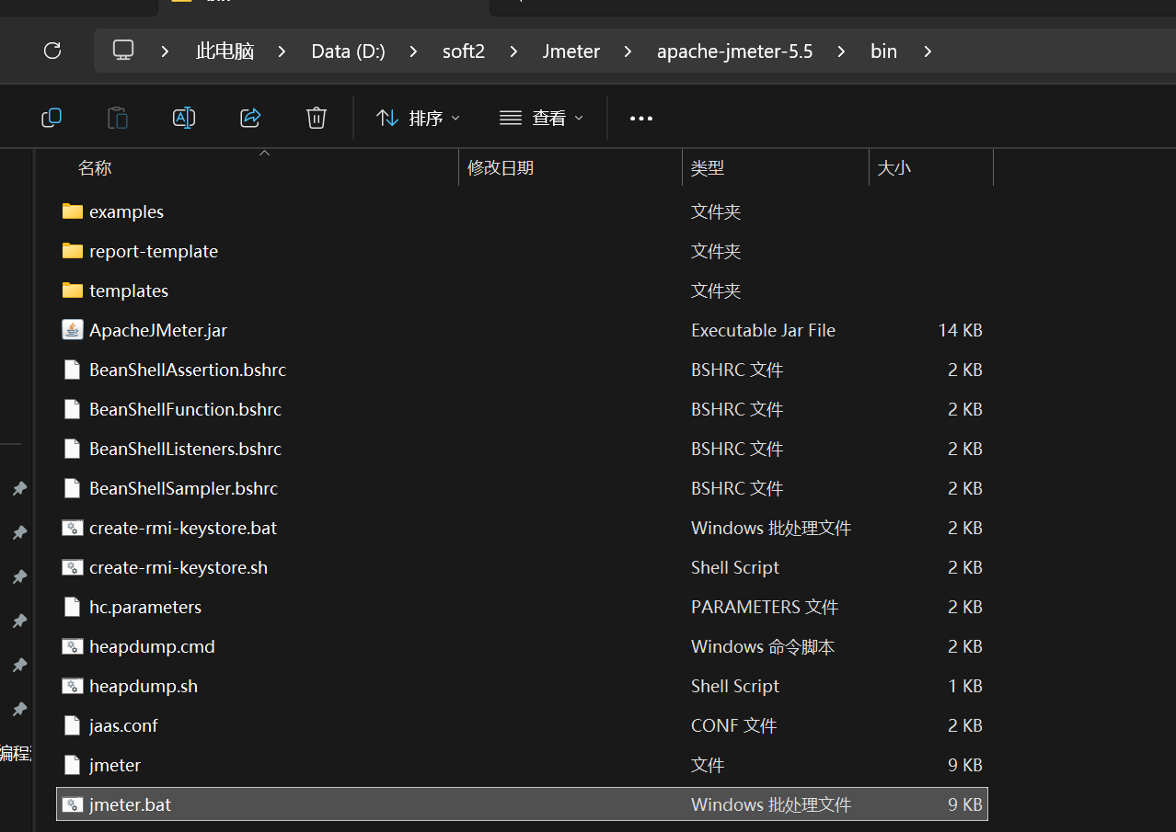
Task: Click the rename icon in toolbar
Action: pos(184,118)
